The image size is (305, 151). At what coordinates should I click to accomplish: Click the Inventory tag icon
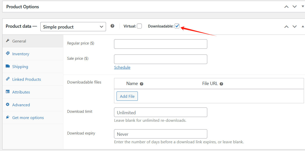8,53
